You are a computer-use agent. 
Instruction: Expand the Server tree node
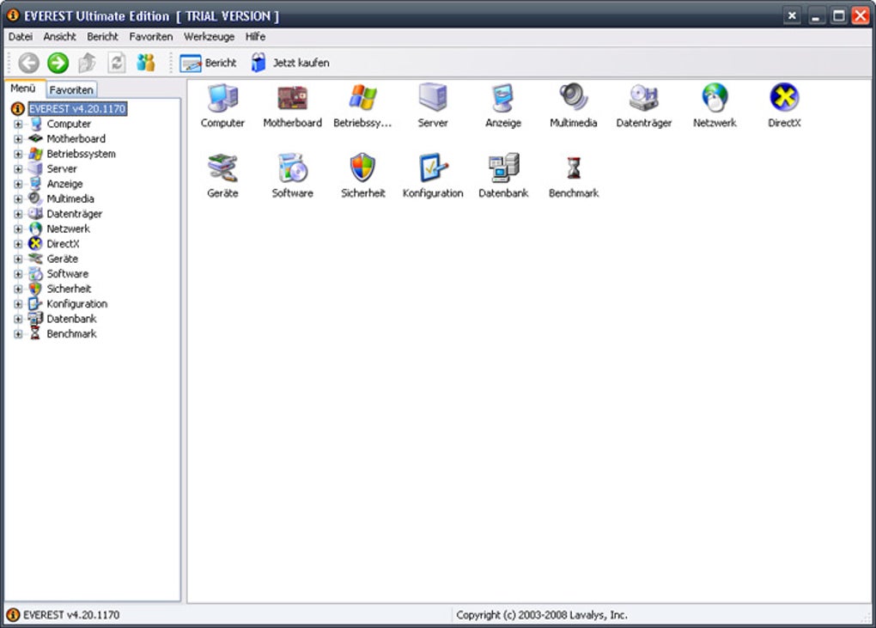[18, 169]
